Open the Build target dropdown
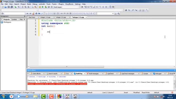Screen dimensions: 176x99 point(71,7)
